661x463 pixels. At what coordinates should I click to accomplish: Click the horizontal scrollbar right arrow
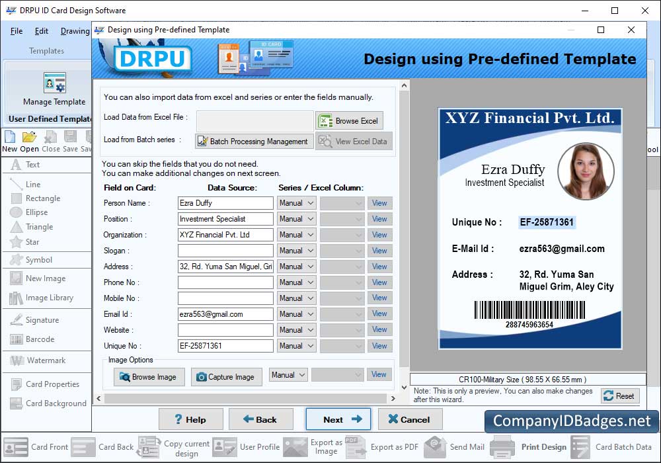[393, 398]
